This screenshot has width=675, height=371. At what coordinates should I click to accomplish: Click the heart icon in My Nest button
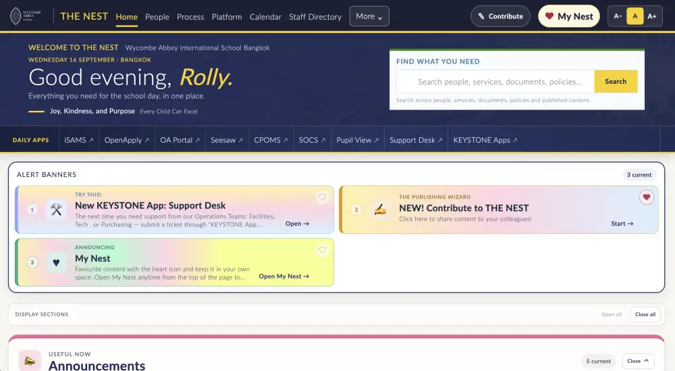pyautogui.click(x=549, y=16)
